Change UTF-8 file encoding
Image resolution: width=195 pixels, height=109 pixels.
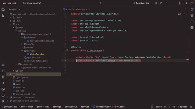click(172, 107)
